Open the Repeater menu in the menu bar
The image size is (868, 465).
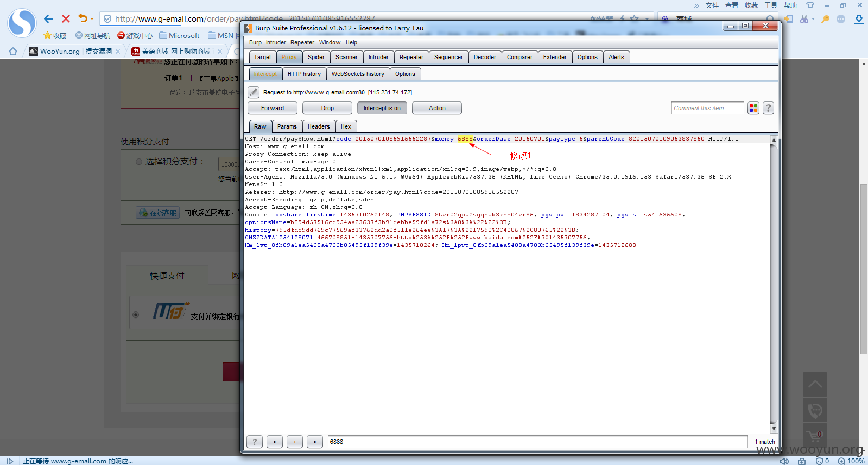(x=302, y=42)
